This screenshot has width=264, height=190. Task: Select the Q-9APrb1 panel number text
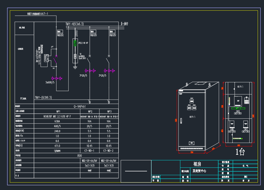tap(79, 106)
